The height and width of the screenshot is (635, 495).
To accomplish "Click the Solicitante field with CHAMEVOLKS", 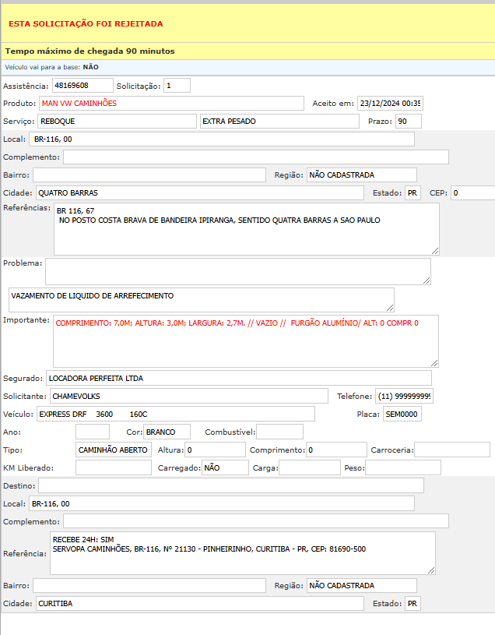I will 183,396.
